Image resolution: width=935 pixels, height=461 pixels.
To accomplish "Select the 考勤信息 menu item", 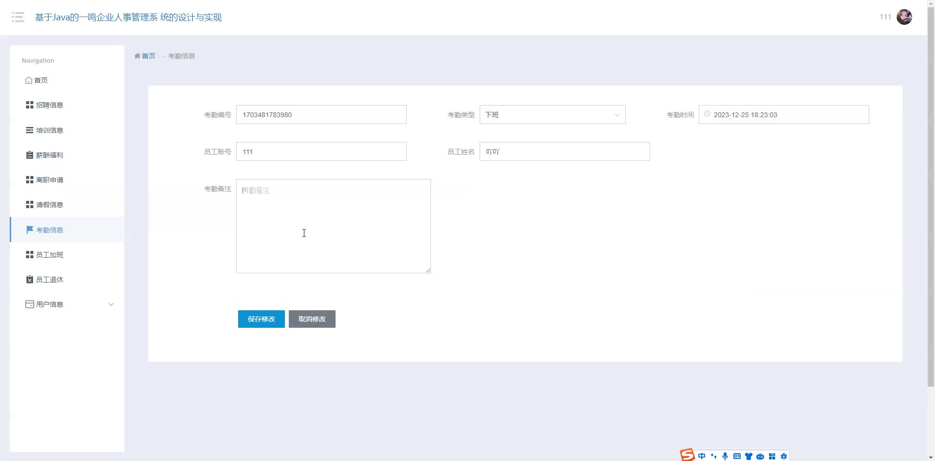I will (67, 230).
